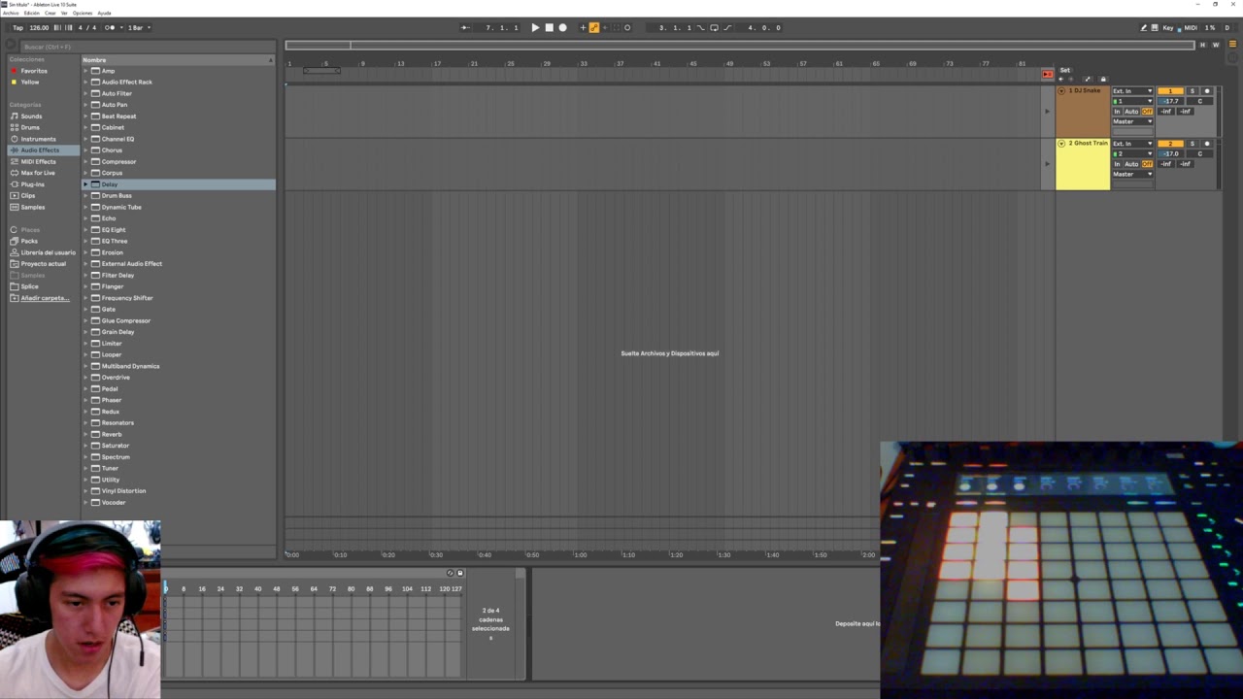1243x699 pixels.
Task: Click the browser search field
Action: tap(146, 47)
